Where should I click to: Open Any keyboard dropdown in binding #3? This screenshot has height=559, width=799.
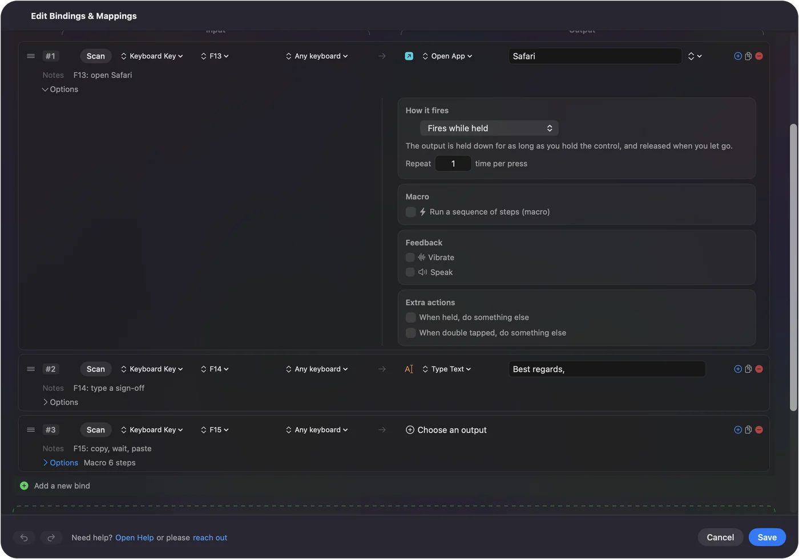point(317,430)
